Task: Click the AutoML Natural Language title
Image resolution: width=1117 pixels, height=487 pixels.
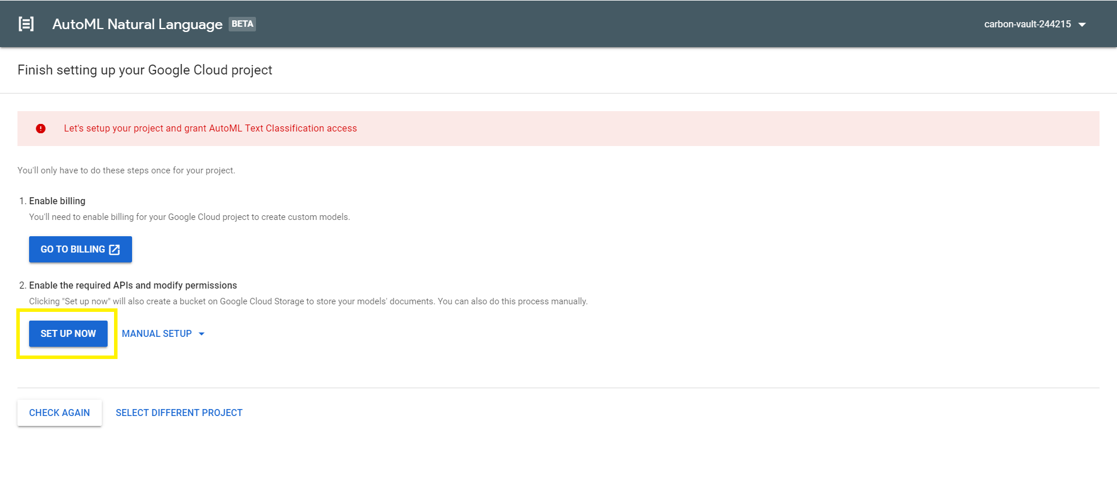Action: (137, 24)
